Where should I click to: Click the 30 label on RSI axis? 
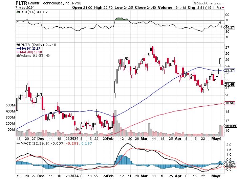coord(227,32)
